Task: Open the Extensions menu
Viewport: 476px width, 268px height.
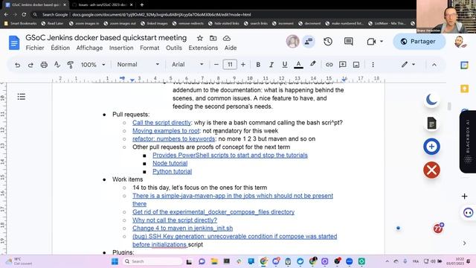Action: click(203, 48)
